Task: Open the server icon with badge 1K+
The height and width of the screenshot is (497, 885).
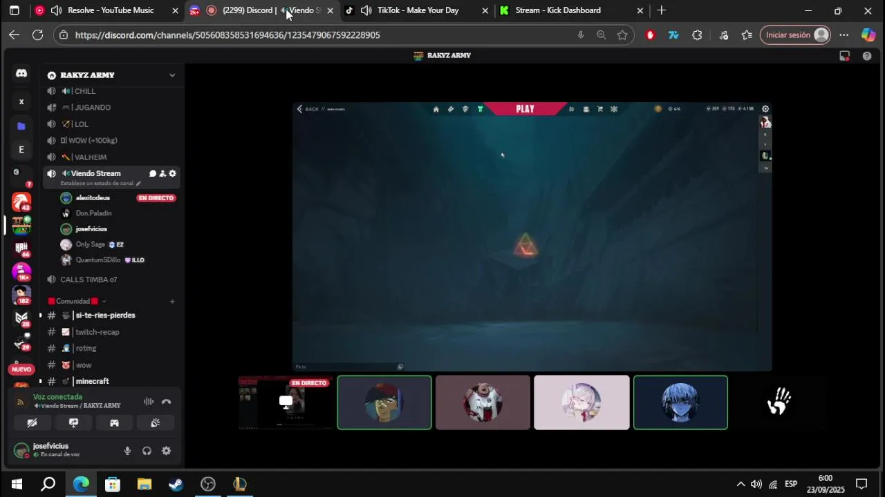Action: (21, 271)
